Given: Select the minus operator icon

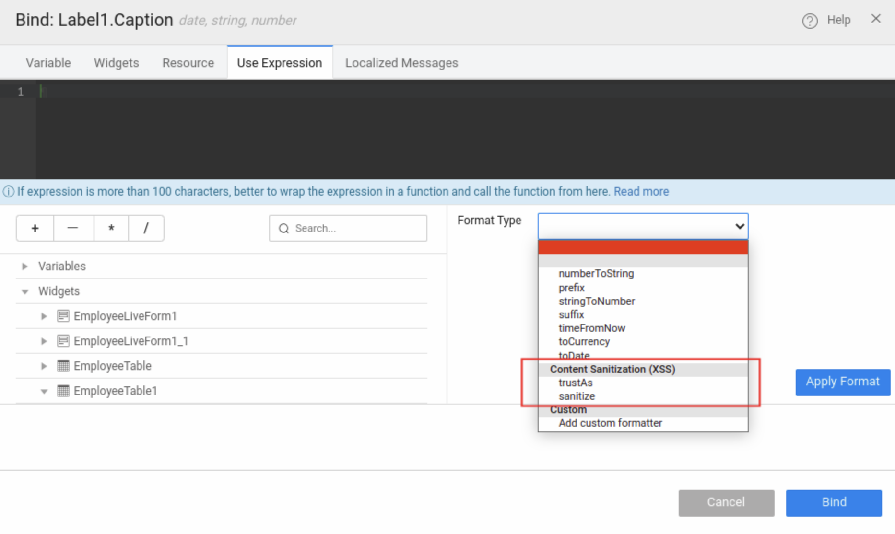Looking at the screenshot, I should point(73,228).
